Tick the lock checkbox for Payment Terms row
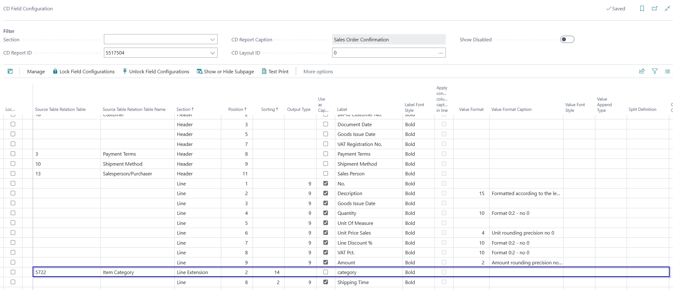This screenshot has width=673, height=290. click(x=13, y=154)
